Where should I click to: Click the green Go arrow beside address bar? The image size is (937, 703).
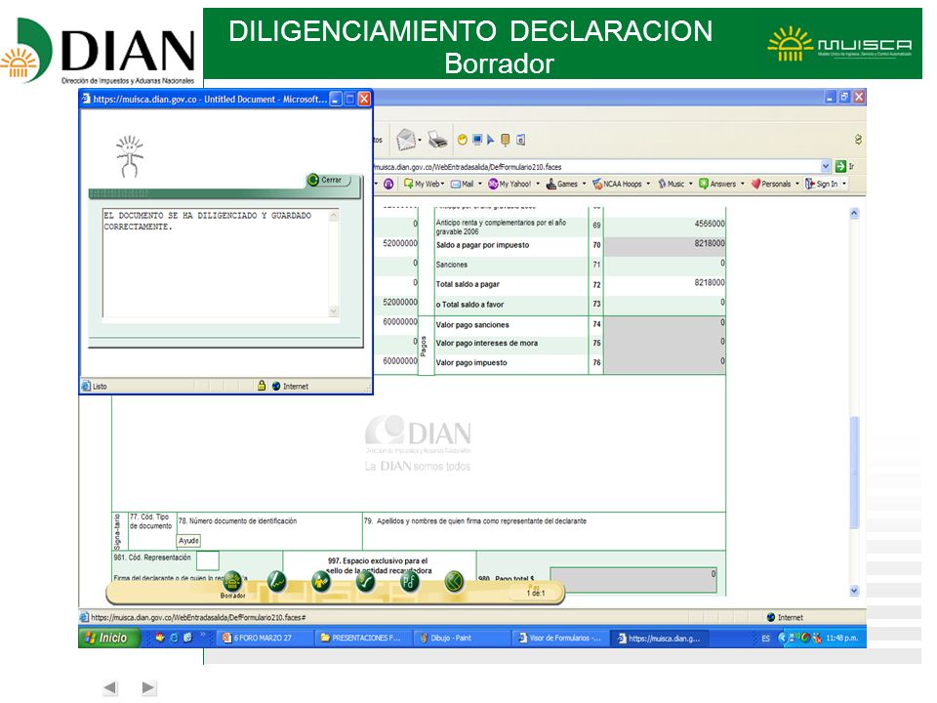click(840, 166)
